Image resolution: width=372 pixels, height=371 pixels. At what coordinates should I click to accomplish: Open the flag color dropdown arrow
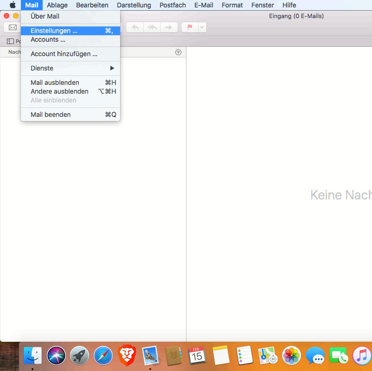pos(202,27)
